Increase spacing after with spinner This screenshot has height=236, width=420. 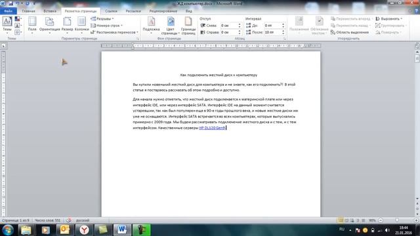(x=283, y=31)
